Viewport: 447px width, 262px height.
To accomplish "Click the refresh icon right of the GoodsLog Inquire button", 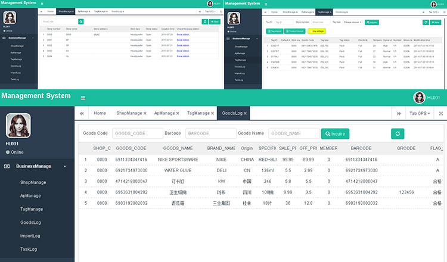I will (398, 133).
